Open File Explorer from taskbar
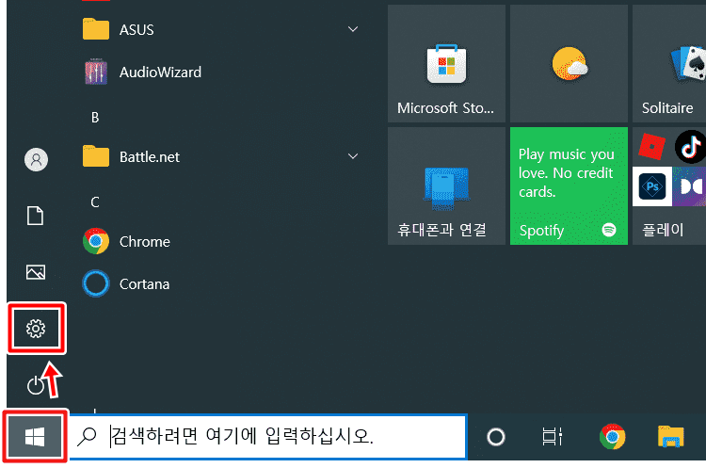The image size is (706, 468). pos(670,437)
